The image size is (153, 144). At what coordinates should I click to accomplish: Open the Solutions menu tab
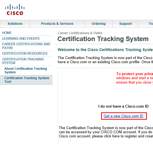[15, 24]
